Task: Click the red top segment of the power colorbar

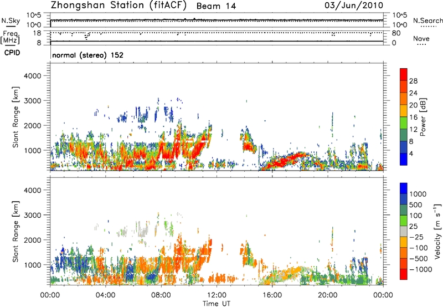Action: (404, 75)
